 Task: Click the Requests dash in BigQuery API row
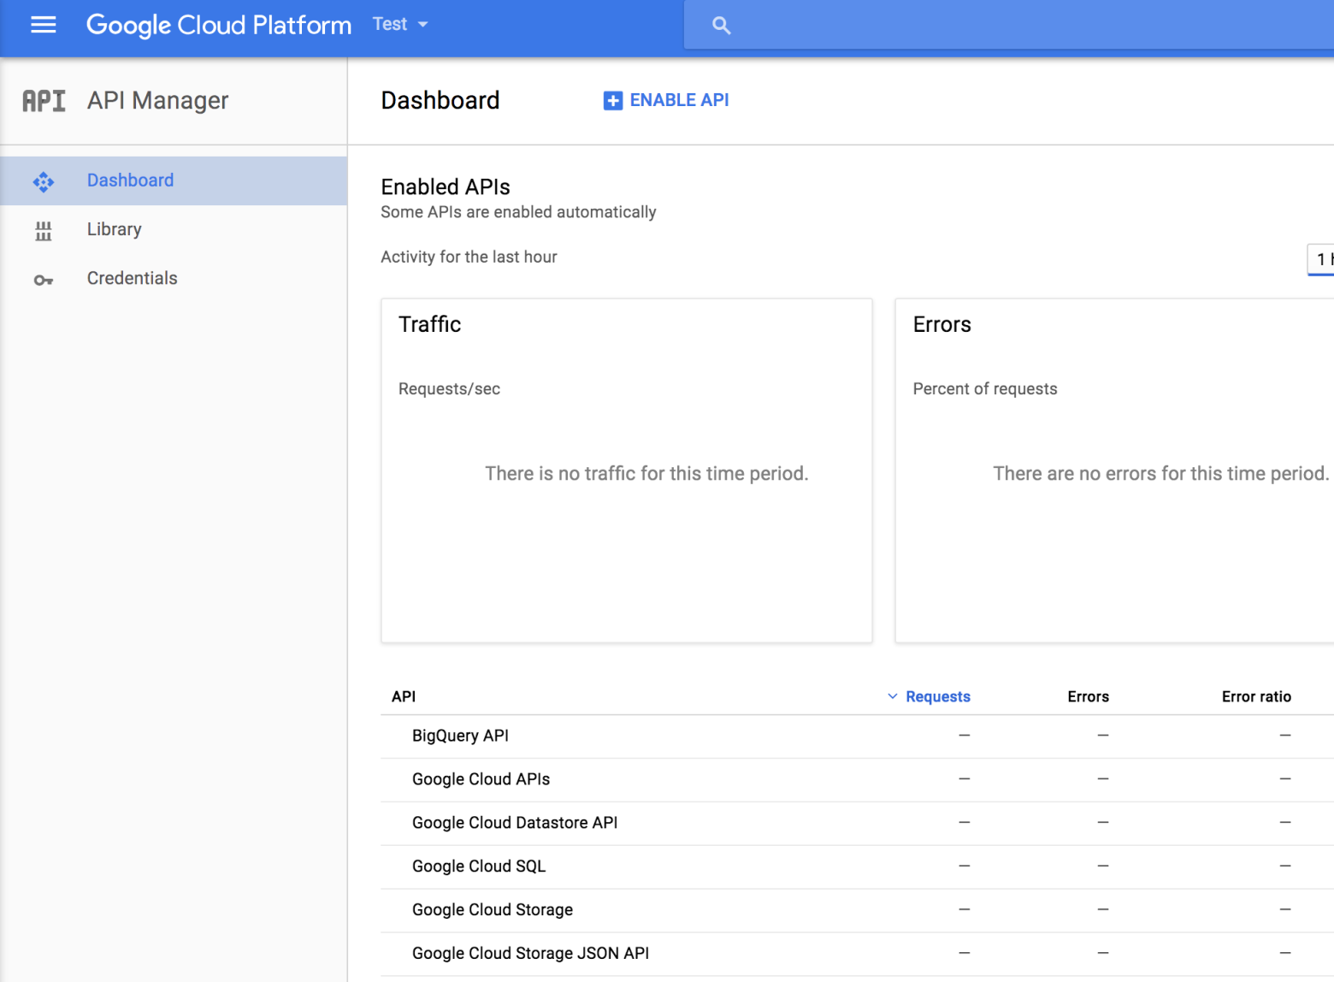(965, 736)
